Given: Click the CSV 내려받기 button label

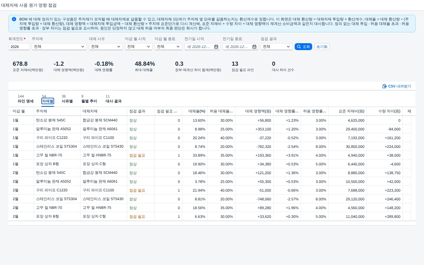Looking at the screenshot, I should (x=400, y=86).
